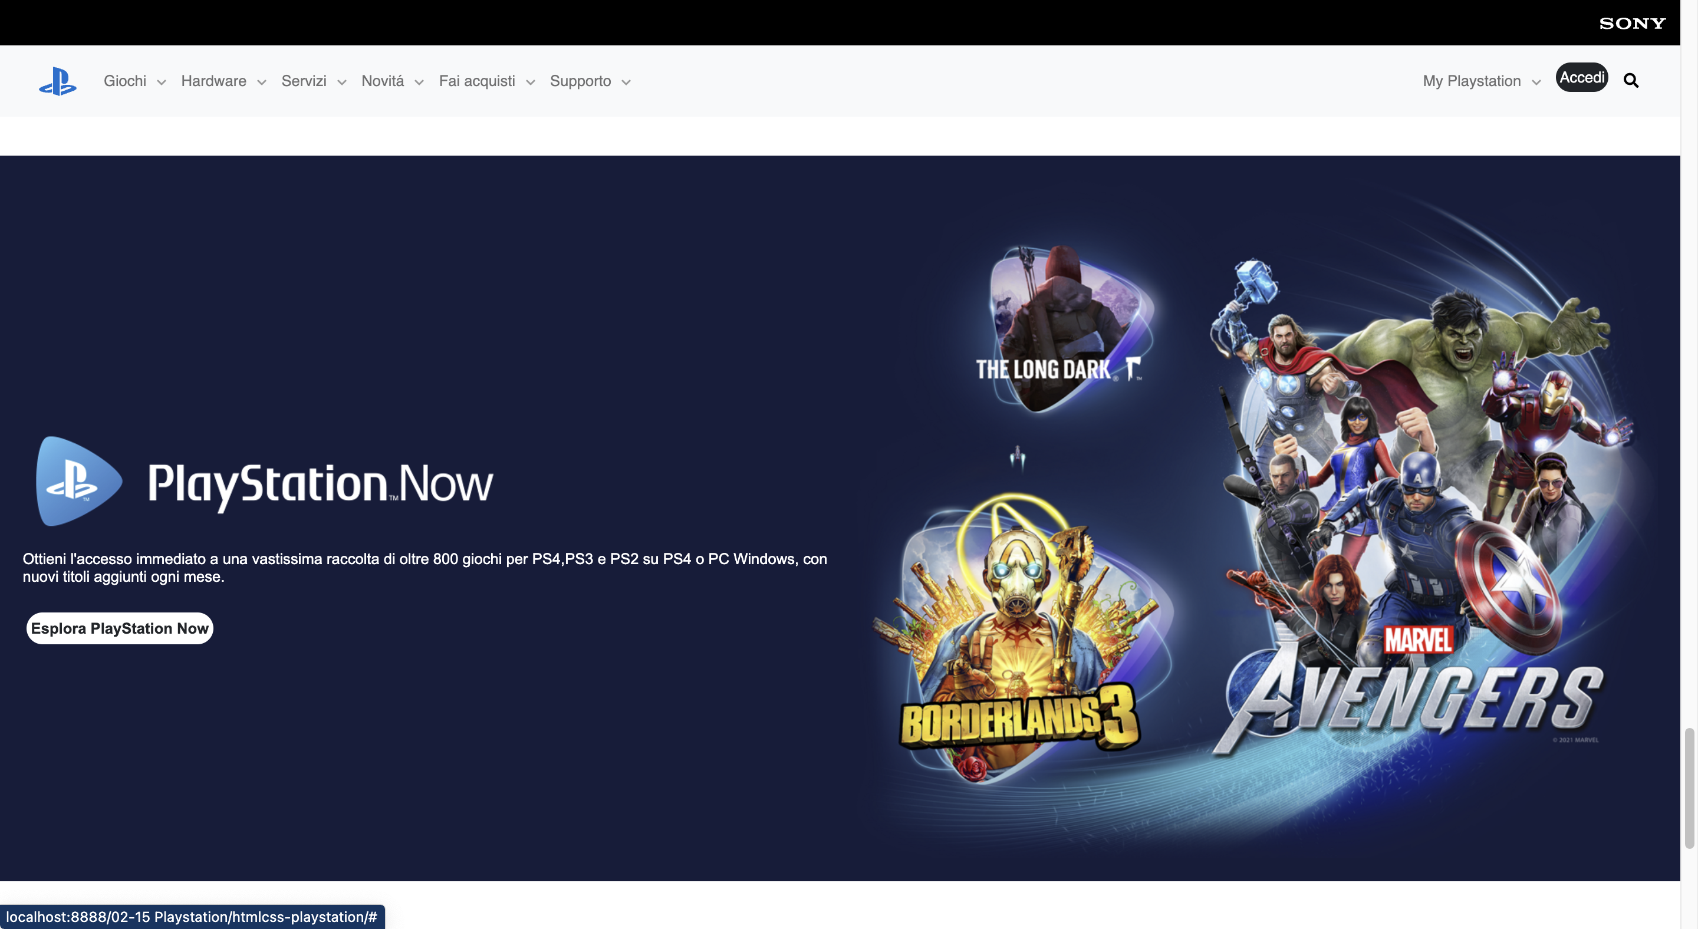Image resolution: width=1698 pixels, height=929 pixels.
Task: Select the Borderlands 3 game artwork
Action: [1022, 639]
